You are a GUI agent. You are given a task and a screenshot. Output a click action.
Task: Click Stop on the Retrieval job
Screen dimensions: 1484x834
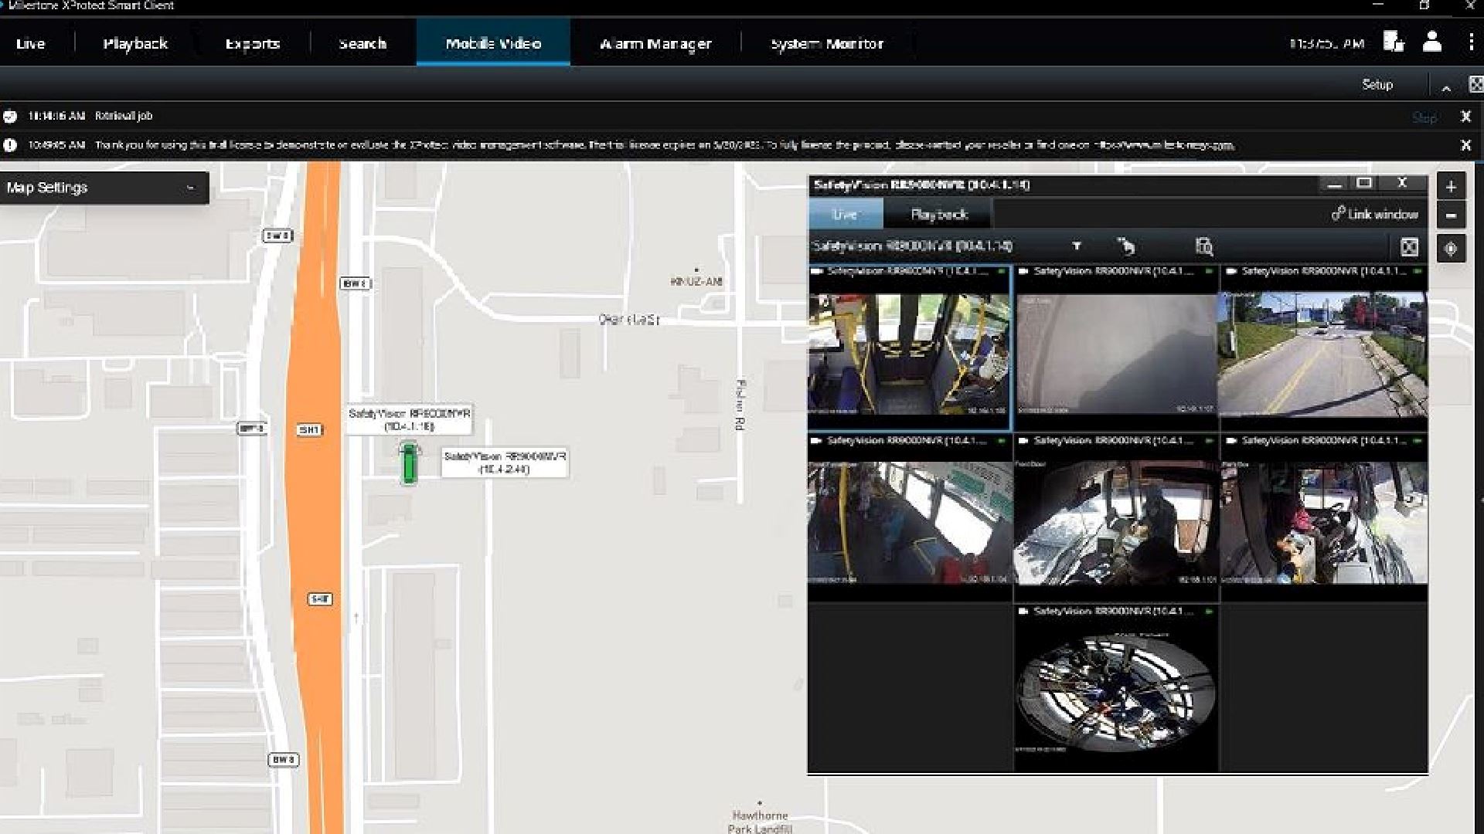(1424, 117)
